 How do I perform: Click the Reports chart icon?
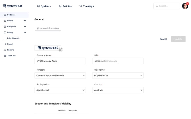coord(5,50)
